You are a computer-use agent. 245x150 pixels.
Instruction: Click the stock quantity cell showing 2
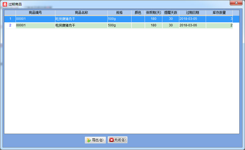click(219, 25)
